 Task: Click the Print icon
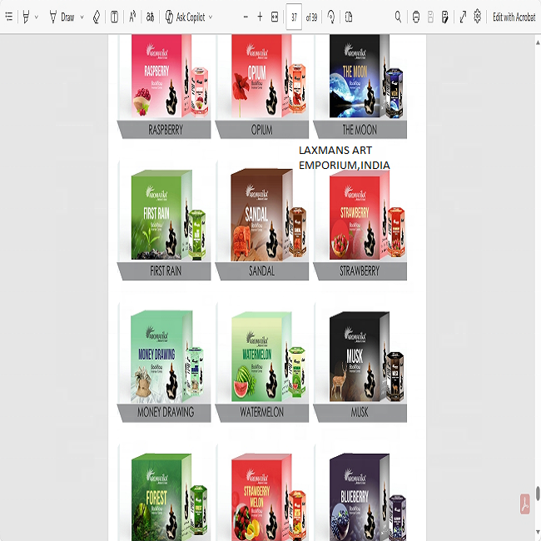(x=416, y=17)
